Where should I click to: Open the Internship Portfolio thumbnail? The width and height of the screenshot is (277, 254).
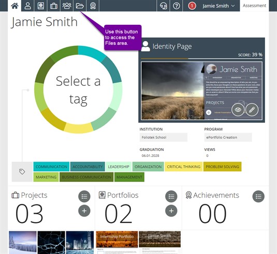(x=117, y=242)
